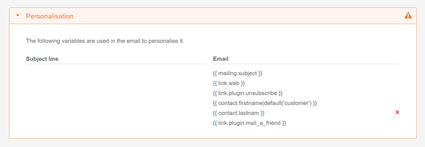
Task: Click the Subject line column header
Action: point(42,59)
